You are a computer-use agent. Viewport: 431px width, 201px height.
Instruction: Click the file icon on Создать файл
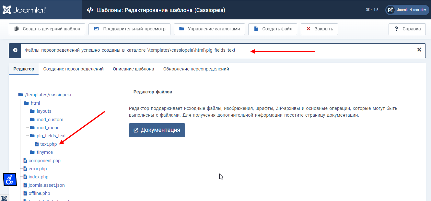256,29
